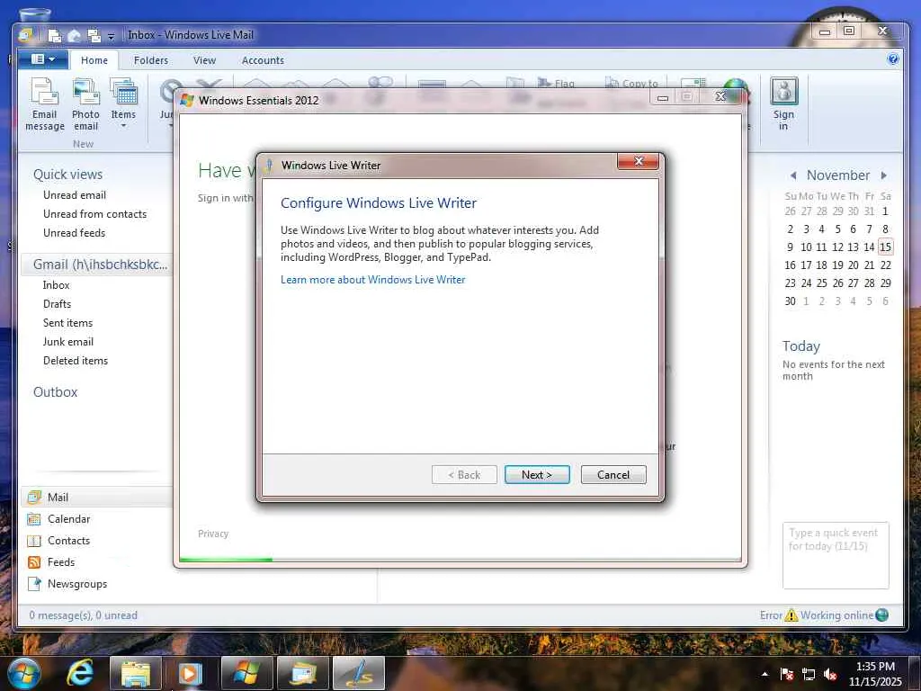Open the Home ribbon tab in Live Mail
921x691 pixels.
[94, 60]
